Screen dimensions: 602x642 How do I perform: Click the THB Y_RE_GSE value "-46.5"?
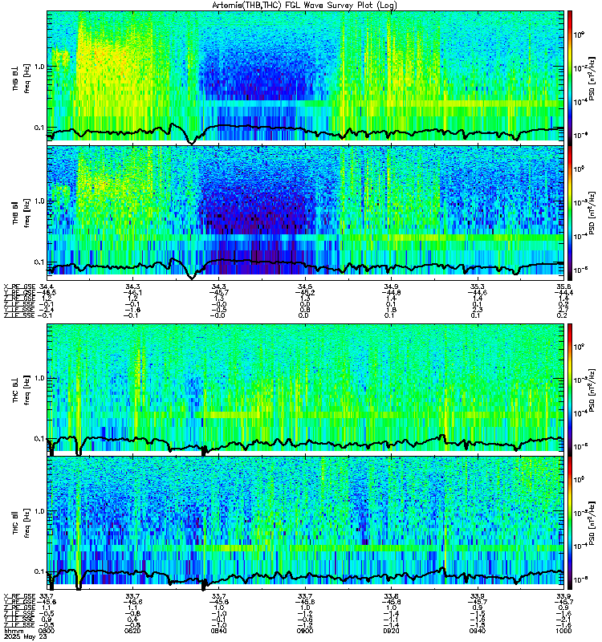[46, 293]
